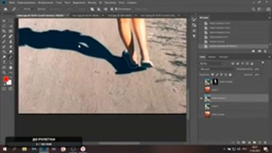The width and height of the screenshot is (272, 153).
Task: Open the Layers panel flyout menu
Action: pyautogui.click(x=269, y=57)
